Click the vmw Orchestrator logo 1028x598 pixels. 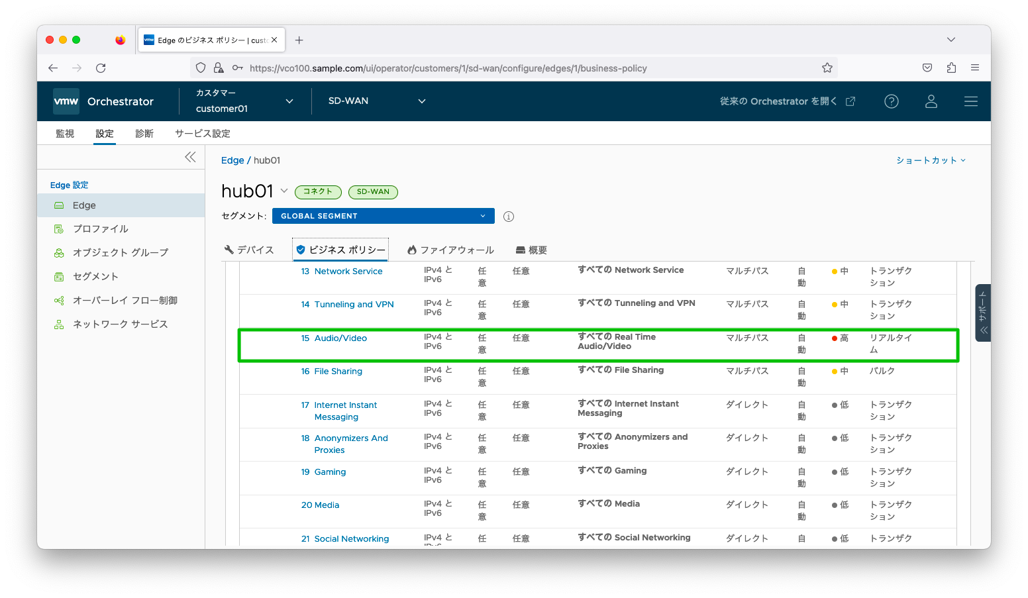tap(103, 101)
